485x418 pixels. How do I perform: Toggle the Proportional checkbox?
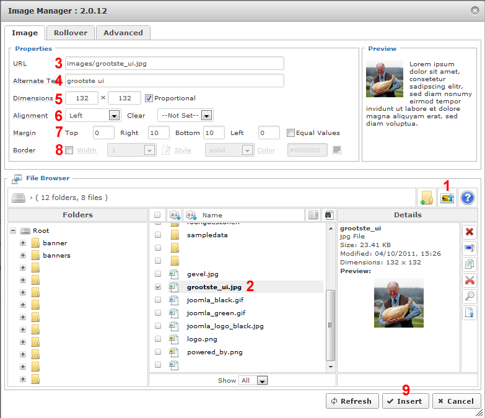pos(149,98)
